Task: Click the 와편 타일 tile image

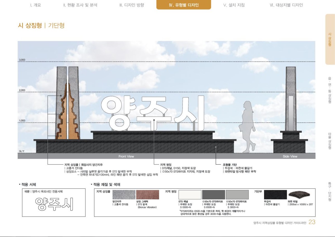Action: coord(299,195)
